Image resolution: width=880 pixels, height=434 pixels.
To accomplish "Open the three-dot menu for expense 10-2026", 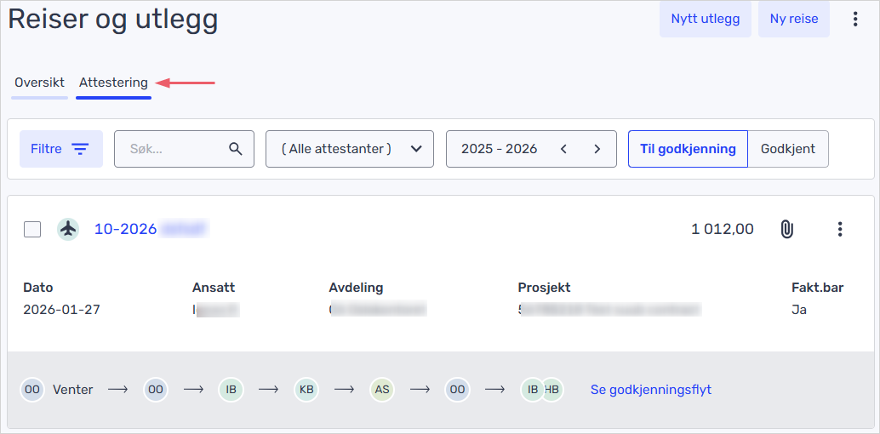I will (839, 229).
